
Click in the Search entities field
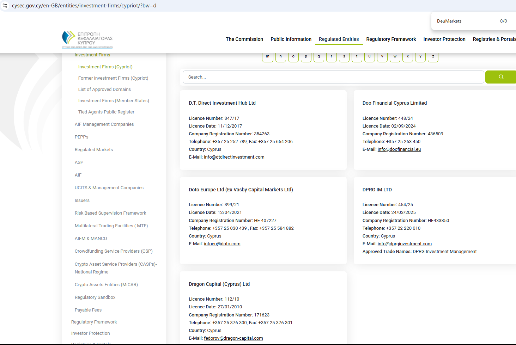333,77
